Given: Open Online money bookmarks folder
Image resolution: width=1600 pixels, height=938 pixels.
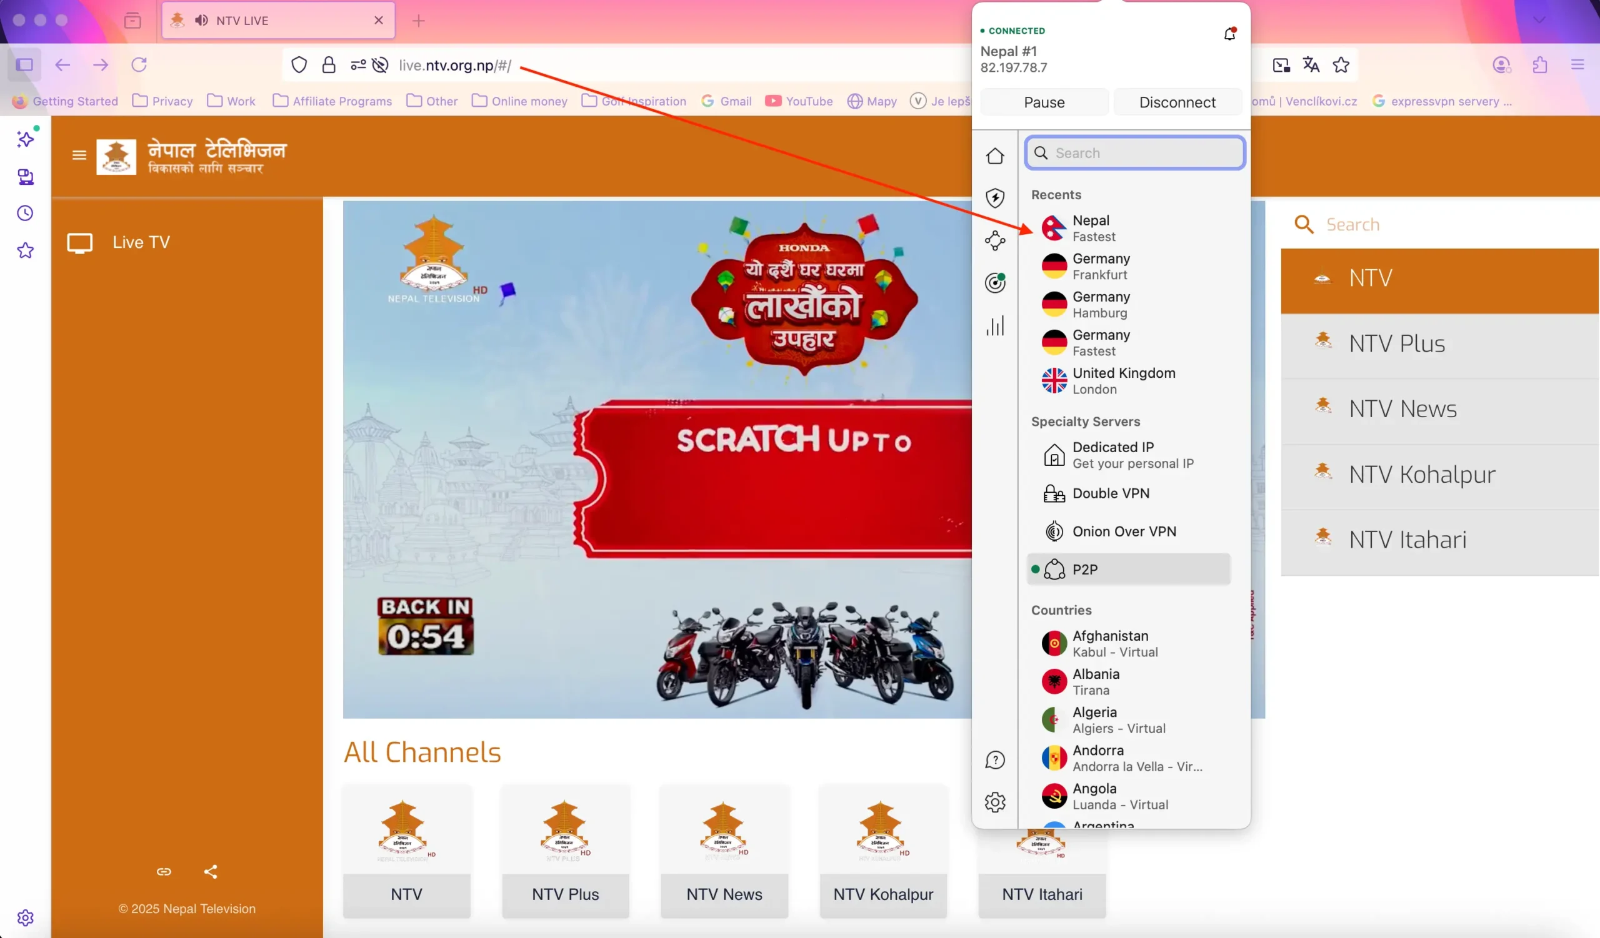Looking at the screenshot, I should click(x=519, y=101).
